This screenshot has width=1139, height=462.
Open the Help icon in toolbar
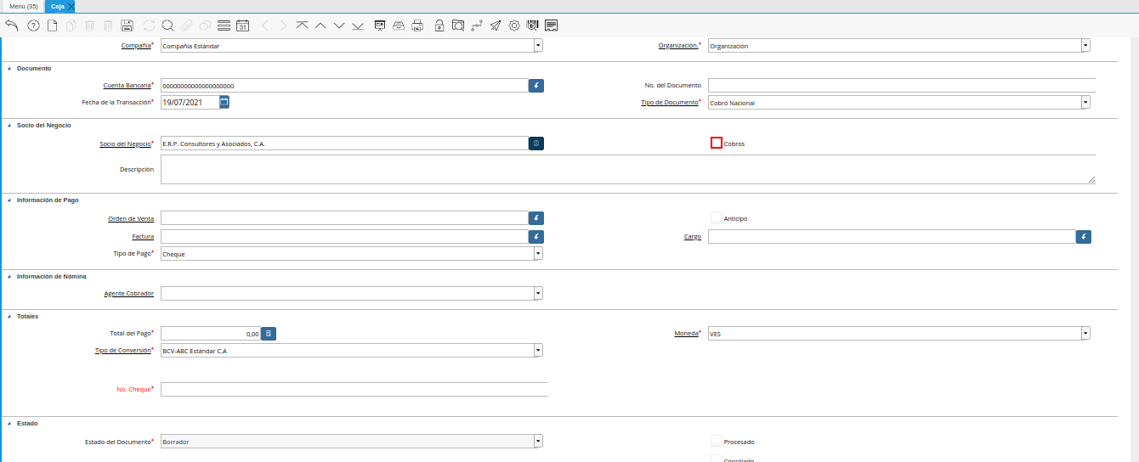point(33,25)
